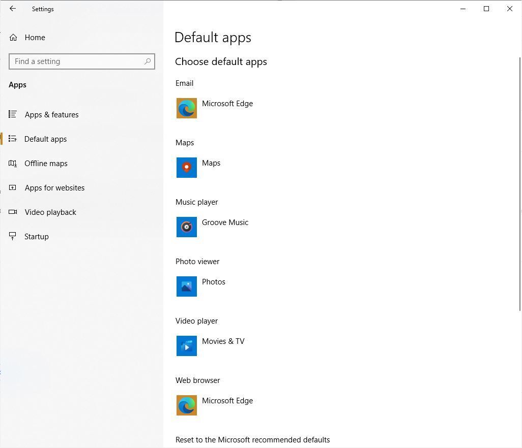Image resolution: width=522 pixels, height=448 pixels.
Task: Click the Video player label
Action: click(x=196, y=321)
